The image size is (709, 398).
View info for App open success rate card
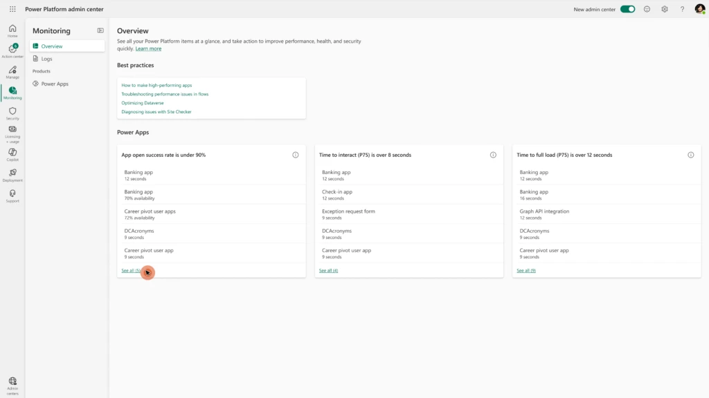coord(296,155)
